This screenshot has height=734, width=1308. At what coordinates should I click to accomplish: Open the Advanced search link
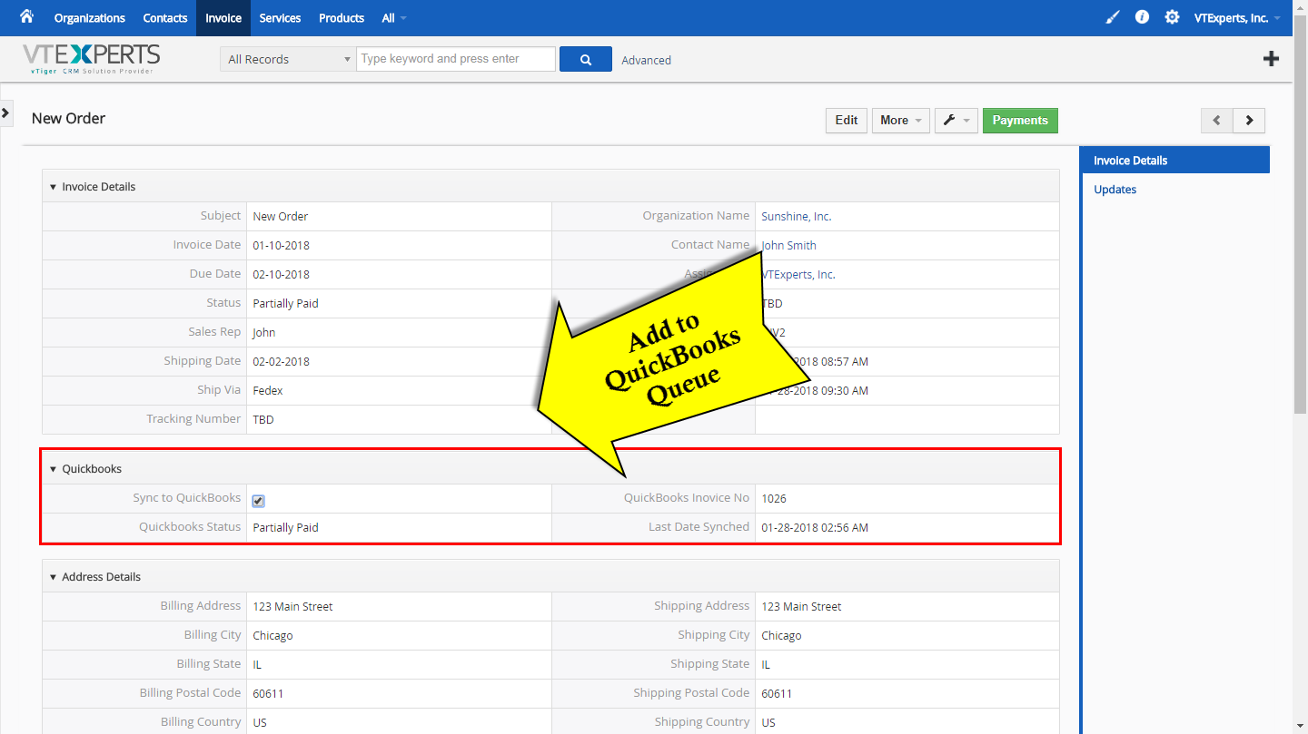coord(647,60)
